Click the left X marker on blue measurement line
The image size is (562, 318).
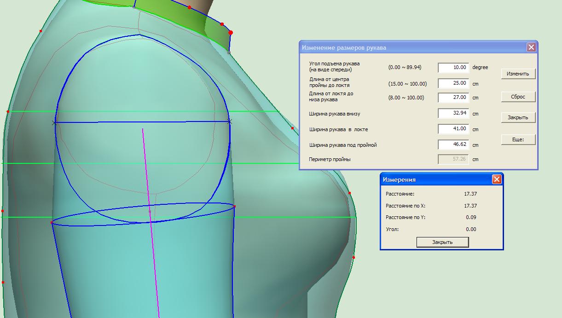pos(55,123)
